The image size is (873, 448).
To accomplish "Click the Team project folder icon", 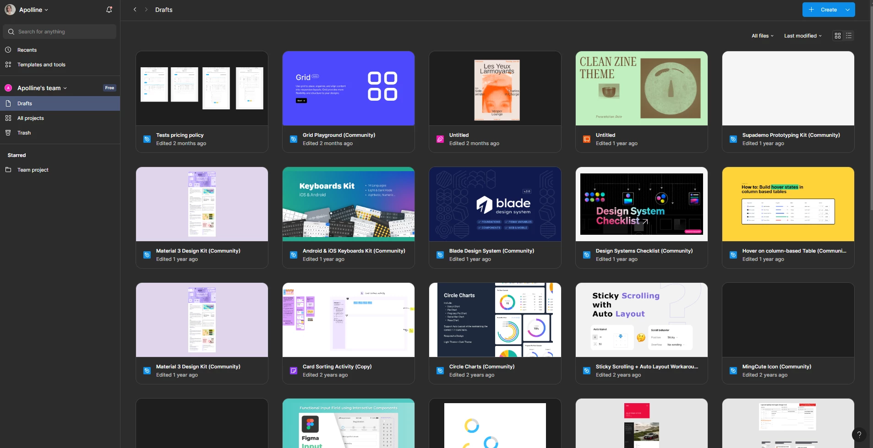I will coord(8,170).
